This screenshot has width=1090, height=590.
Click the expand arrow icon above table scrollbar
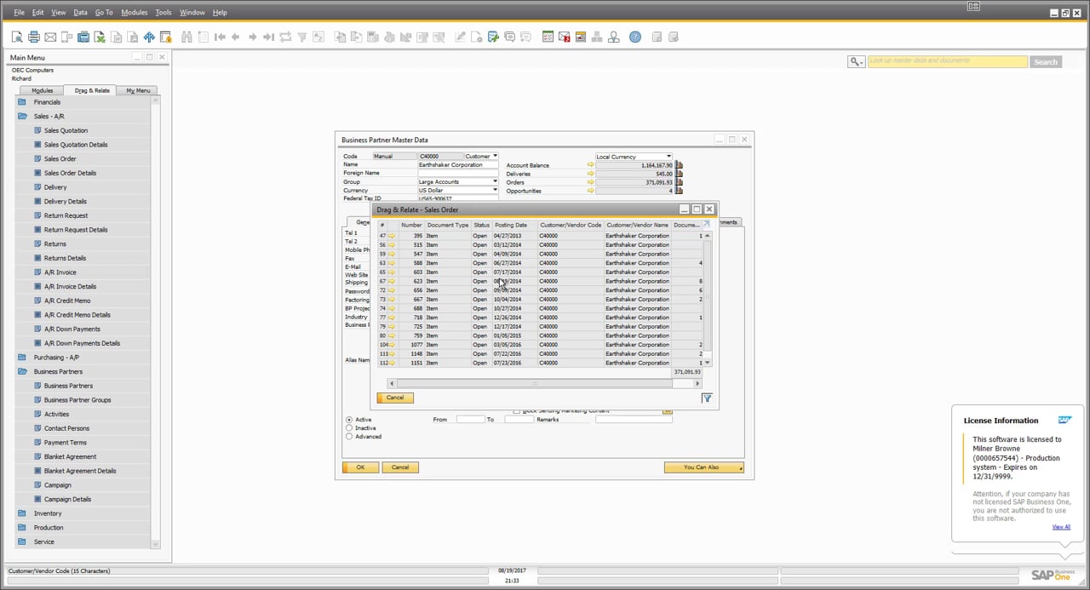pos(706,224)
